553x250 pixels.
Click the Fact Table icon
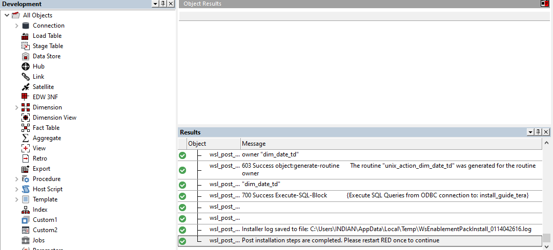[x=26, y=128]
